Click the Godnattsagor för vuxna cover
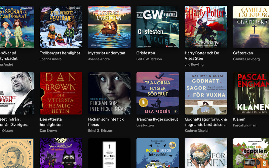This screenshot has width=269, height=168. [206, 93]
